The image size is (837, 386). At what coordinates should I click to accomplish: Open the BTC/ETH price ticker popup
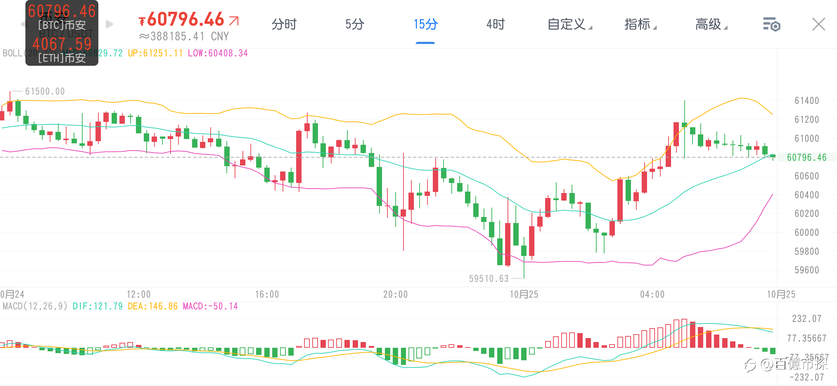pos(62,33)
